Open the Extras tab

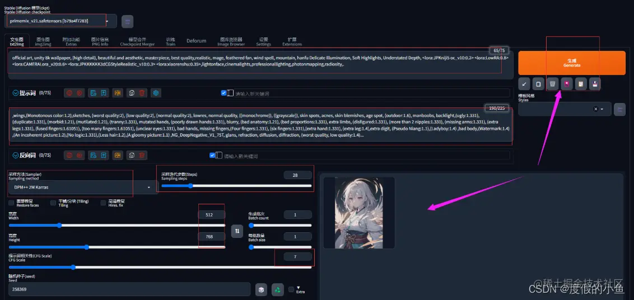coord(71,41)
